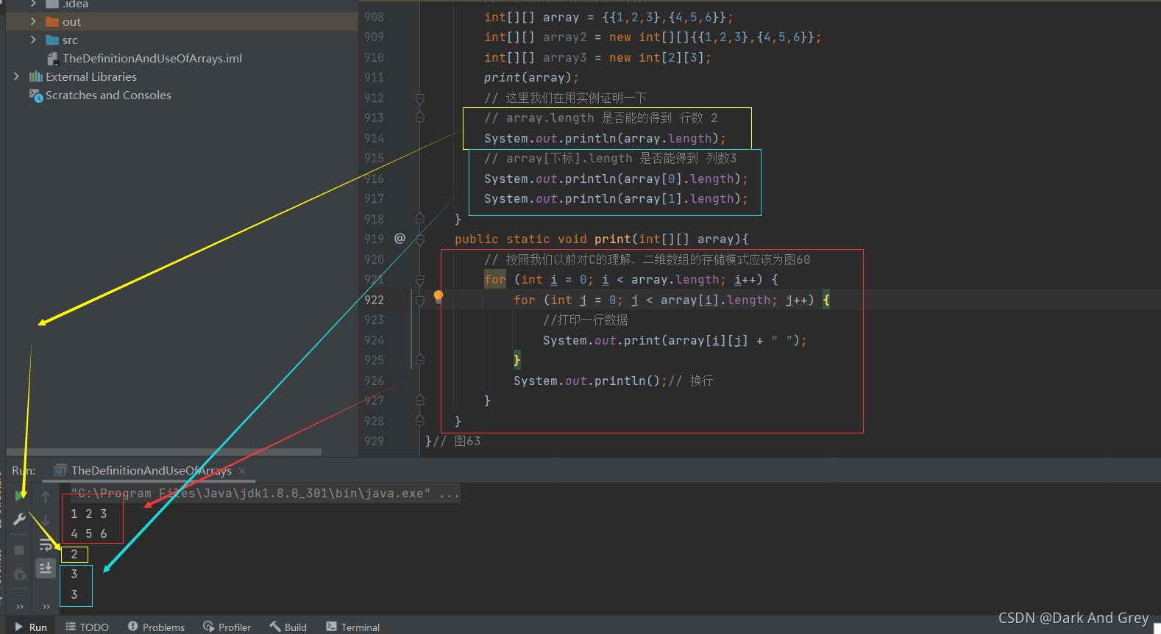Click array3 declaration on line 910
This screenshot has height=634, width=1161.
tap(597, 57)
